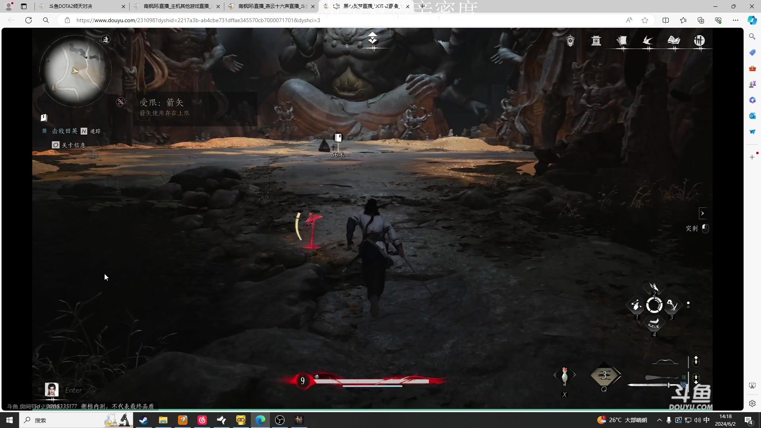Image resolution: width=761 pixels, height=428 pixels.
Task: Close the 斗鱼DOTA2倾天对决 tab
Action: click(x=123, y=6)
